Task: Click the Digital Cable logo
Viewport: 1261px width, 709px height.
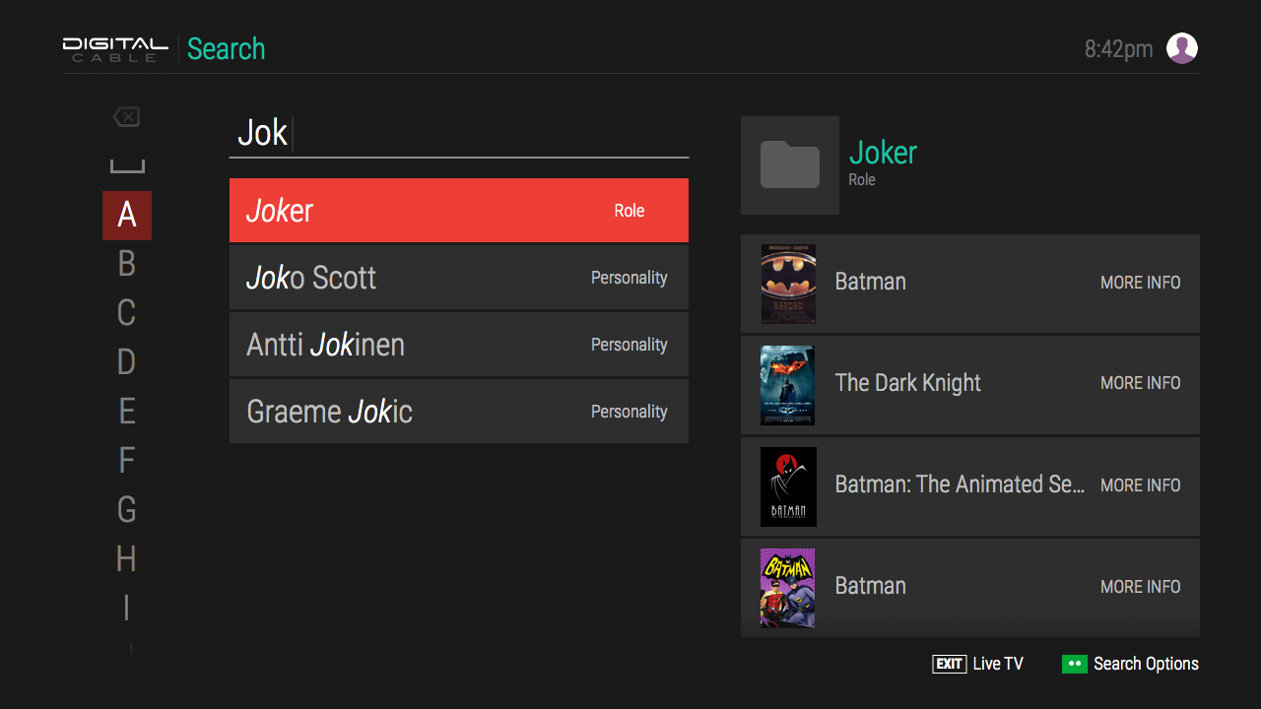Action: click(x=115, y=49)
